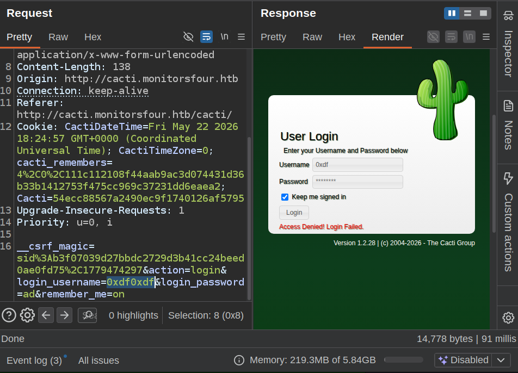
Task: Switch to top-bottom stacked layout view
Action: (x=467, y=13)
